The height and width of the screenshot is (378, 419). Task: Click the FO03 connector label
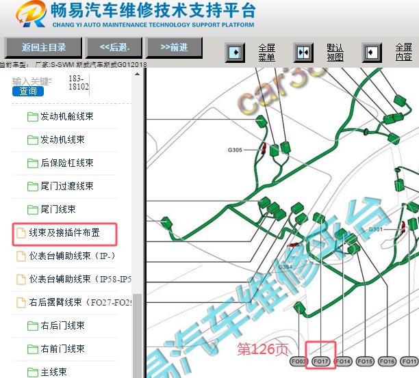(x=299, y=362)
